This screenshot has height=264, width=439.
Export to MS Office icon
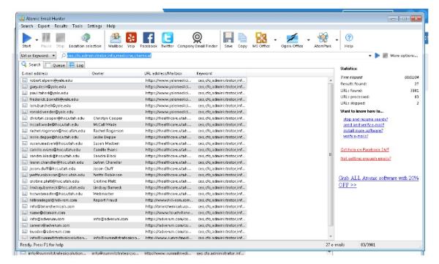(261, 38)
